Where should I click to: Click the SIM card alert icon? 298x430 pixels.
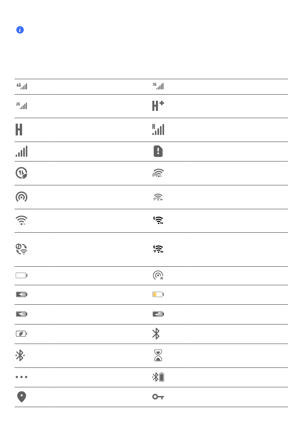[158, 151]
